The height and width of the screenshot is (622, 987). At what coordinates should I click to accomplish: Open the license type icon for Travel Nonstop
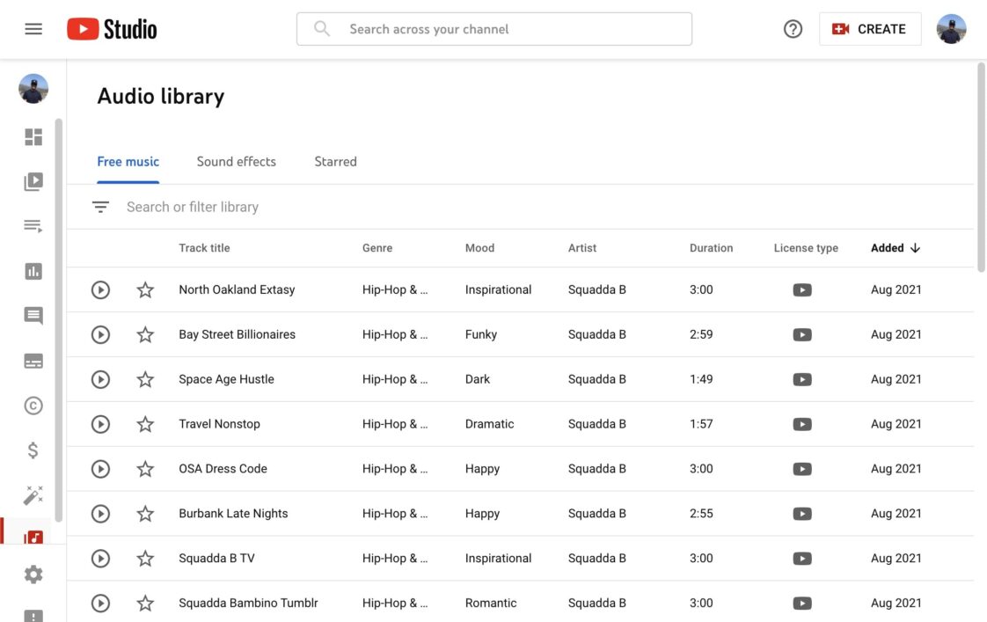[x=801, y=423]
